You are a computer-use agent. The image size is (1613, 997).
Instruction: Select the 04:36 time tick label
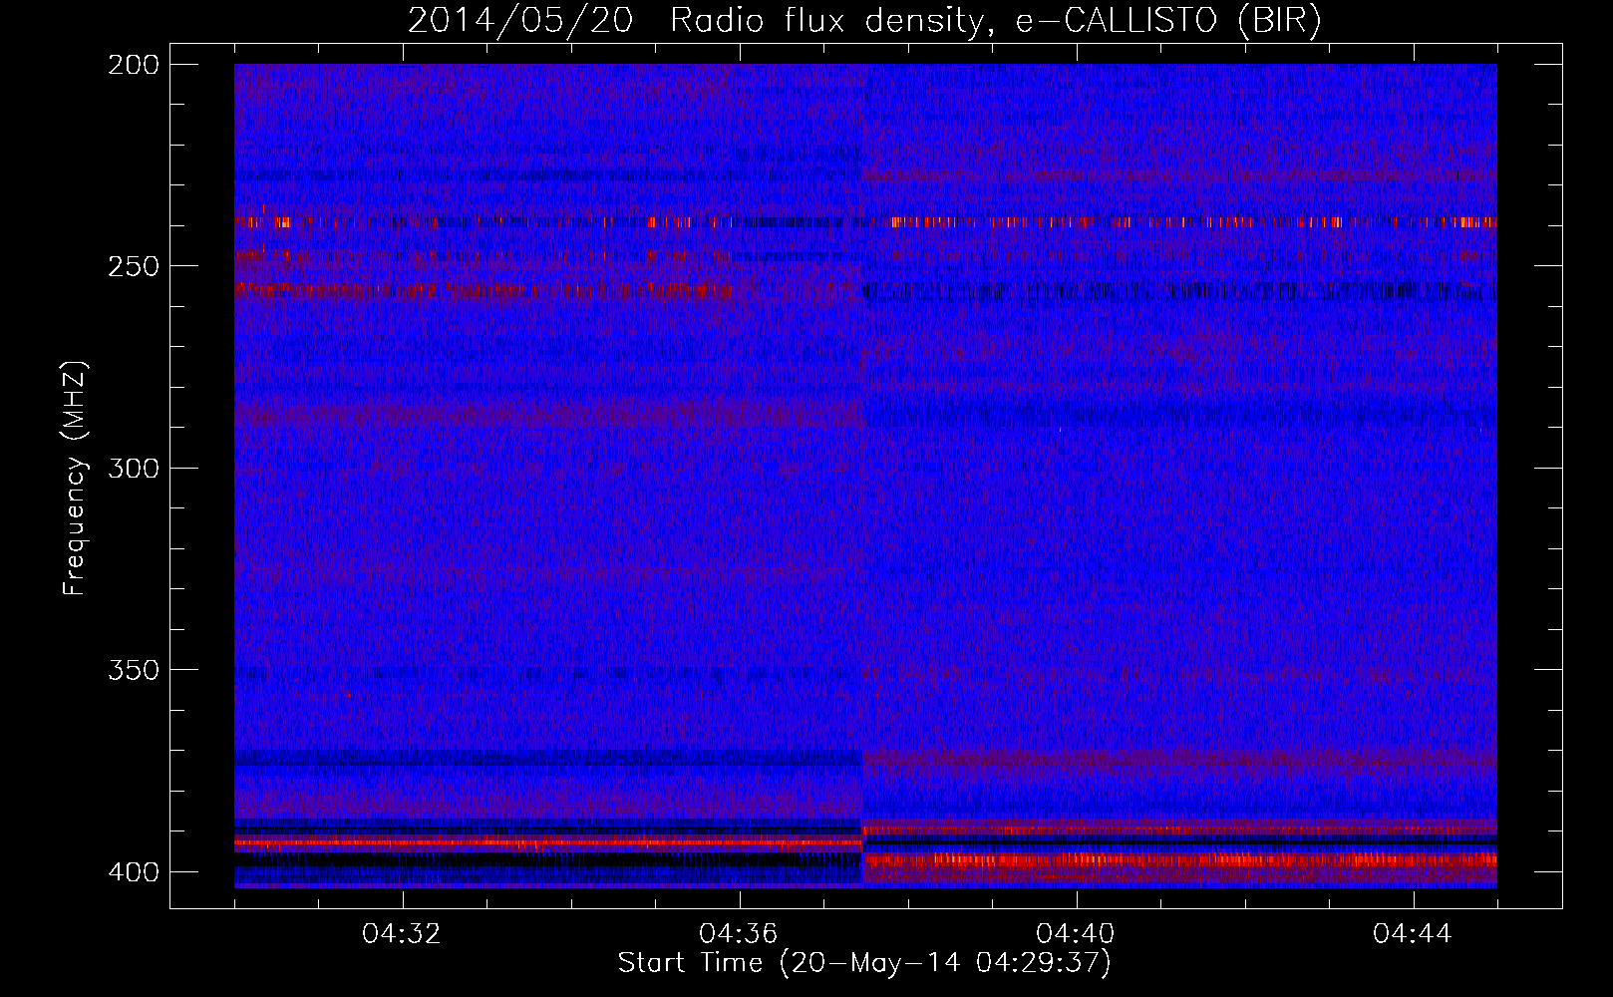coord(739,934)
